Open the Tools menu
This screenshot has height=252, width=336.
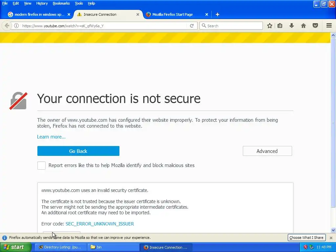tap(79, 3)
